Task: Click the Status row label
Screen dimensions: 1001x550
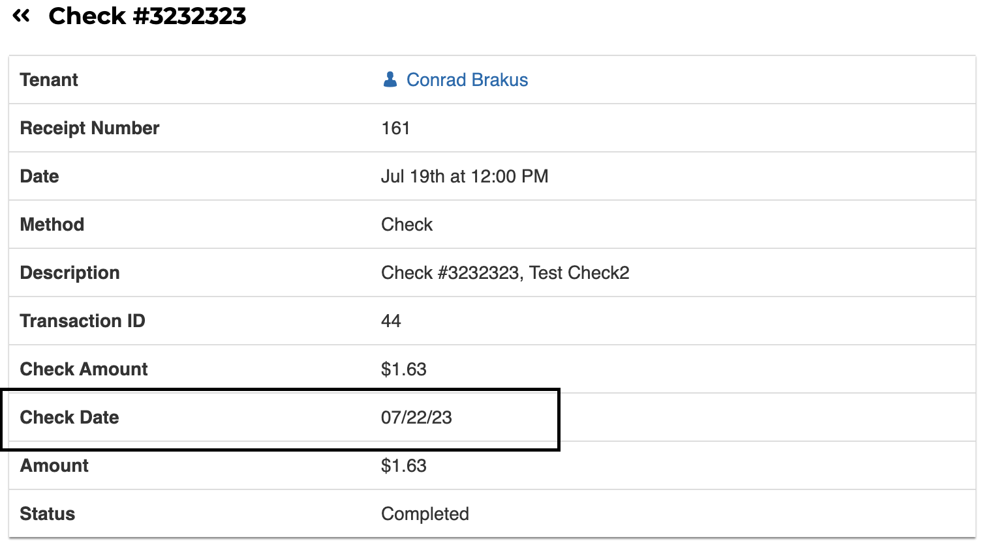Action: point(47,514)
